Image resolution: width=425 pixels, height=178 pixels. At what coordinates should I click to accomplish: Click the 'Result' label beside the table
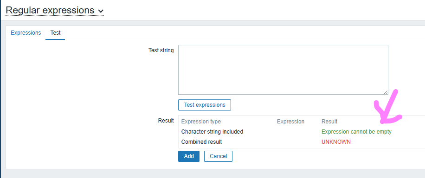(166, 121)
